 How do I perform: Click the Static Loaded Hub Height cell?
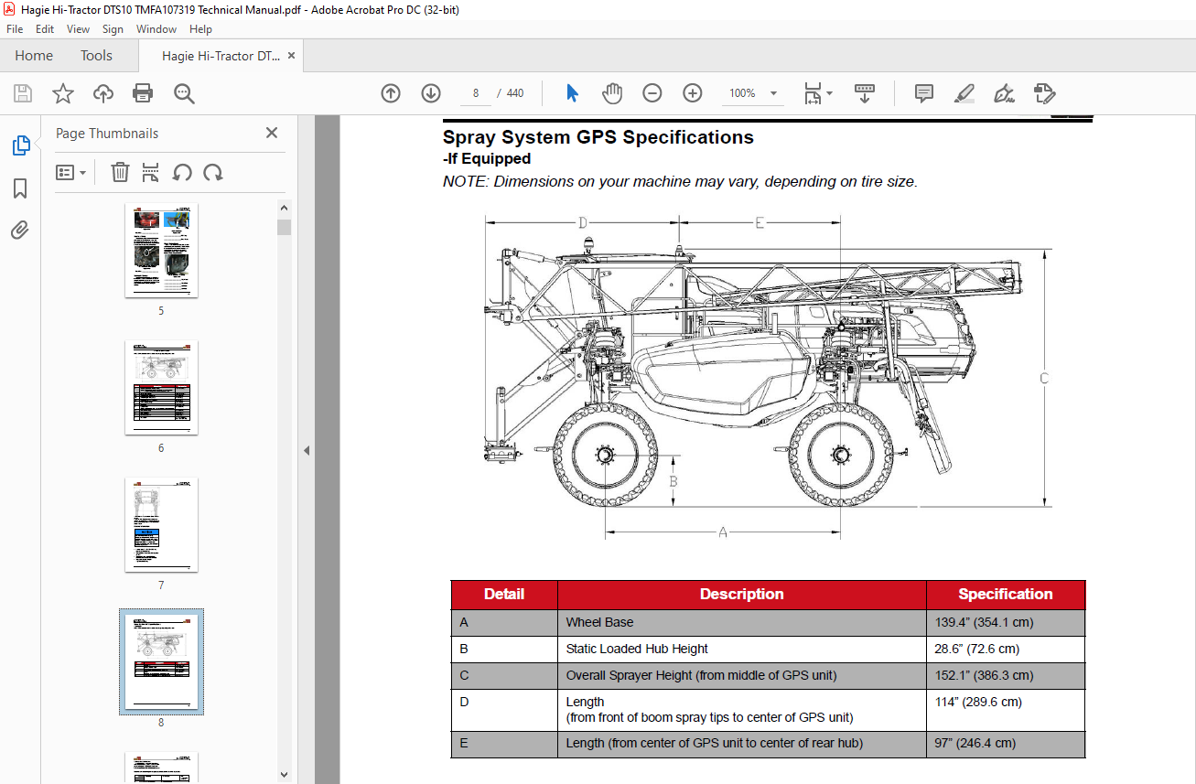tap(741, 649)
